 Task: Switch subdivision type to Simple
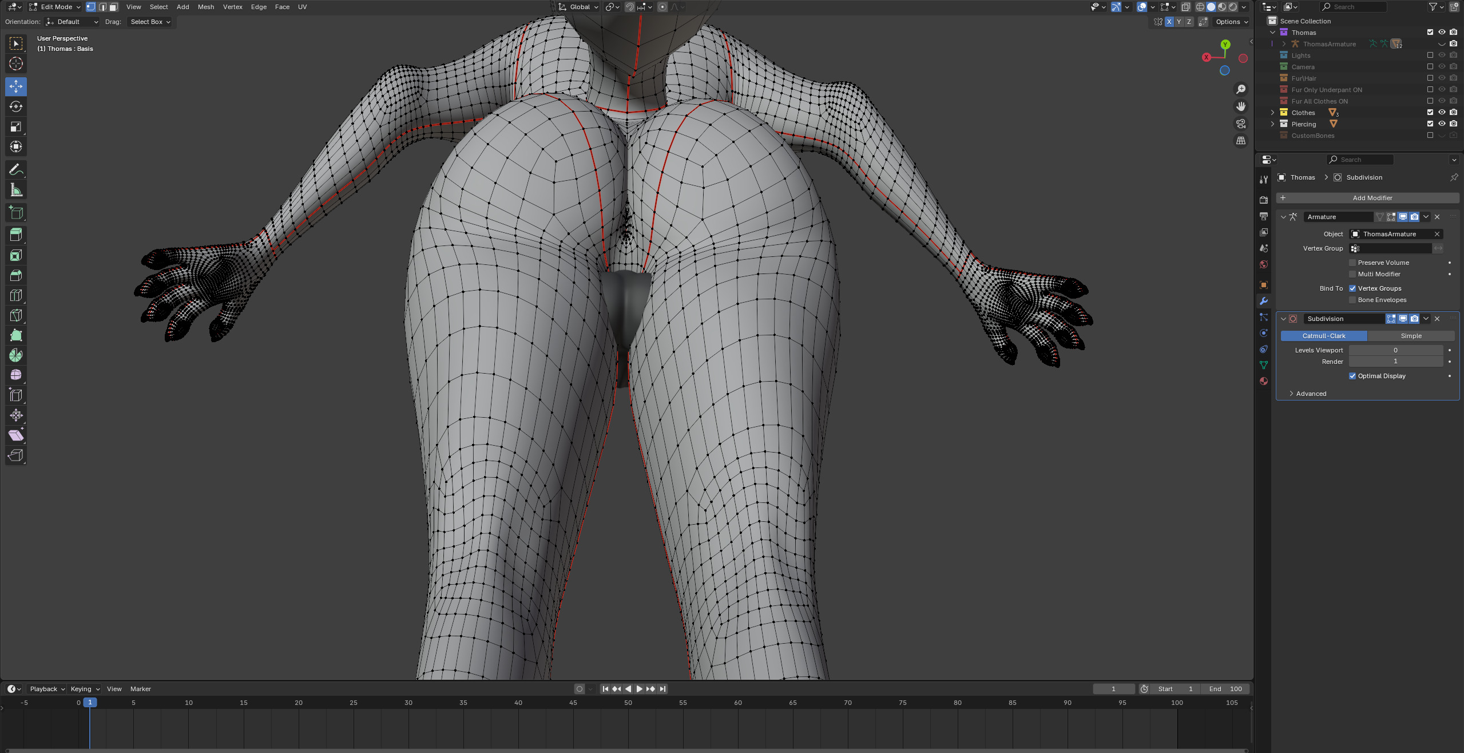(1410, 336)
